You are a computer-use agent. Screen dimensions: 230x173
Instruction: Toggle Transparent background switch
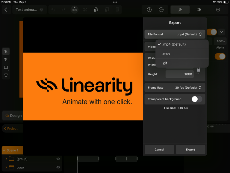tap(197, 99)
